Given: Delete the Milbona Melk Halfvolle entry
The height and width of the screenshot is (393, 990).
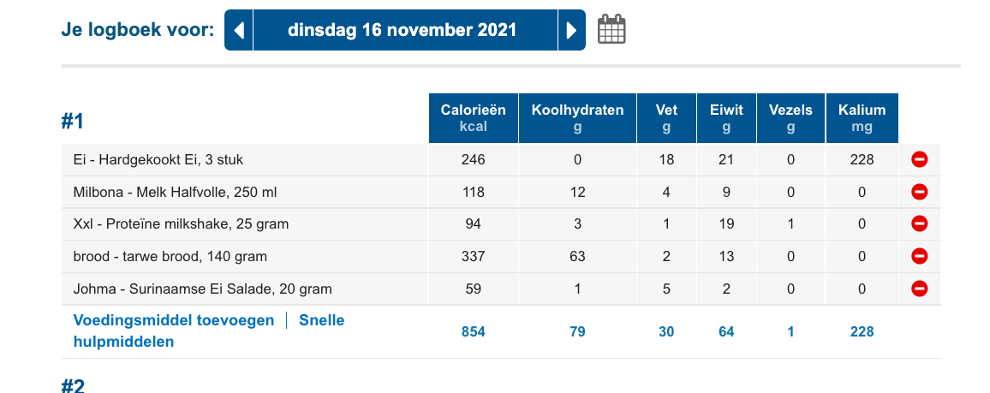Looking at the screenshot, I should [x=920, y=192].
